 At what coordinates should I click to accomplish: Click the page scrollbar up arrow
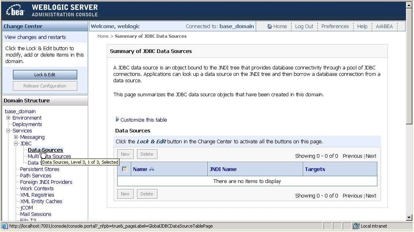click(x=409, y=5)
